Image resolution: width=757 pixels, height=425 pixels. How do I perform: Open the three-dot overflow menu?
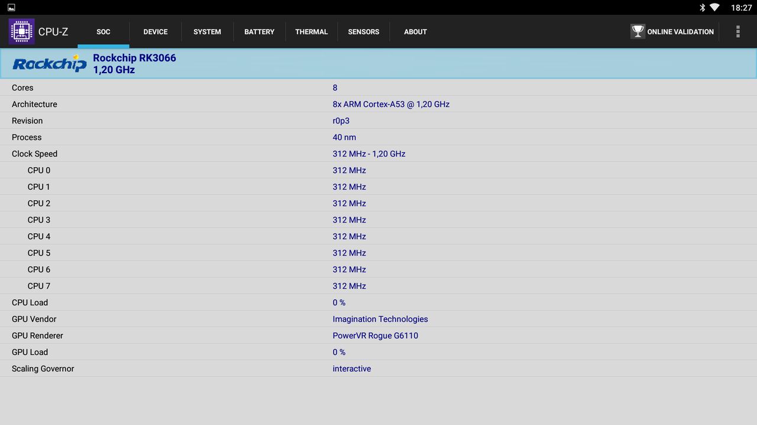737,31
